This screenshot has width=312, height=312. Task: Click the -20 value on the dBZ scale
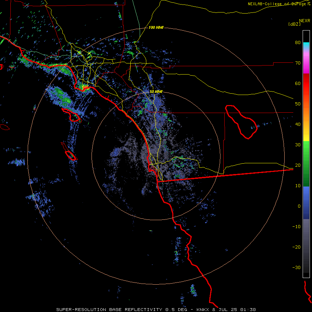click(296, 247)
